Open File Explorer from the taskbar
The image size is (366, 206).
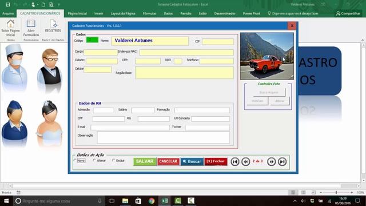pyautogui.click(x=125, y=201)
